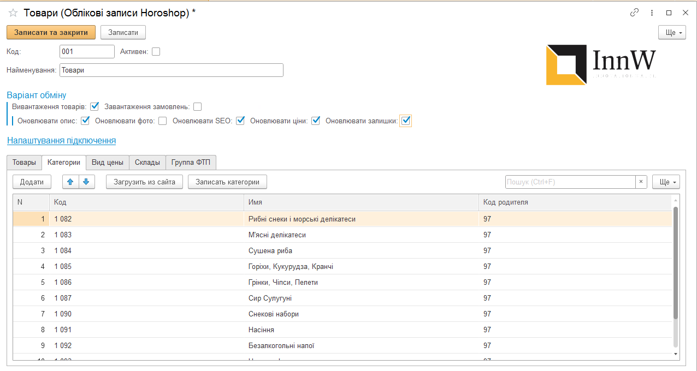
Task: Clear the search field with the X button
Action: tap(641, 182)
